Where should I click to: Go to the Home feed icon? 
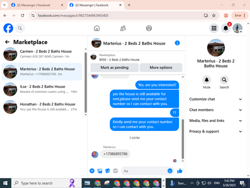pos(96,28)
